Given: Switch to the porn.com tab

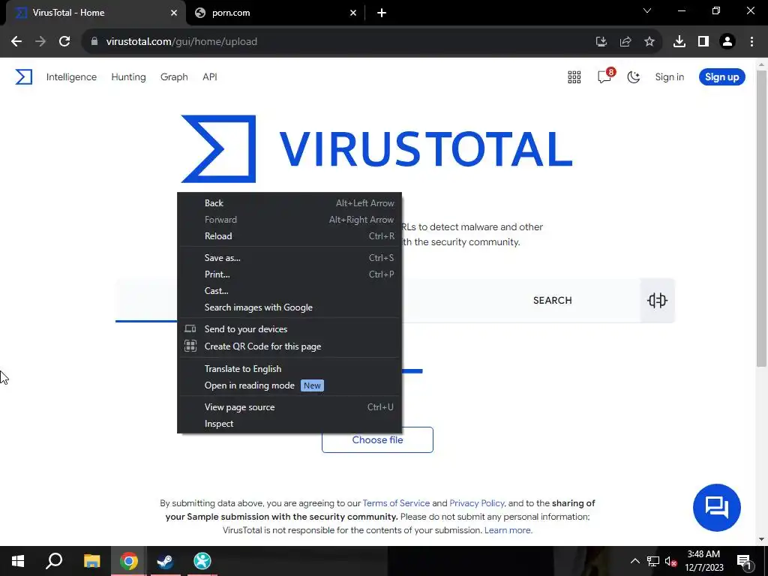Looking at the screenshot, I should click(x=275, y=13).
